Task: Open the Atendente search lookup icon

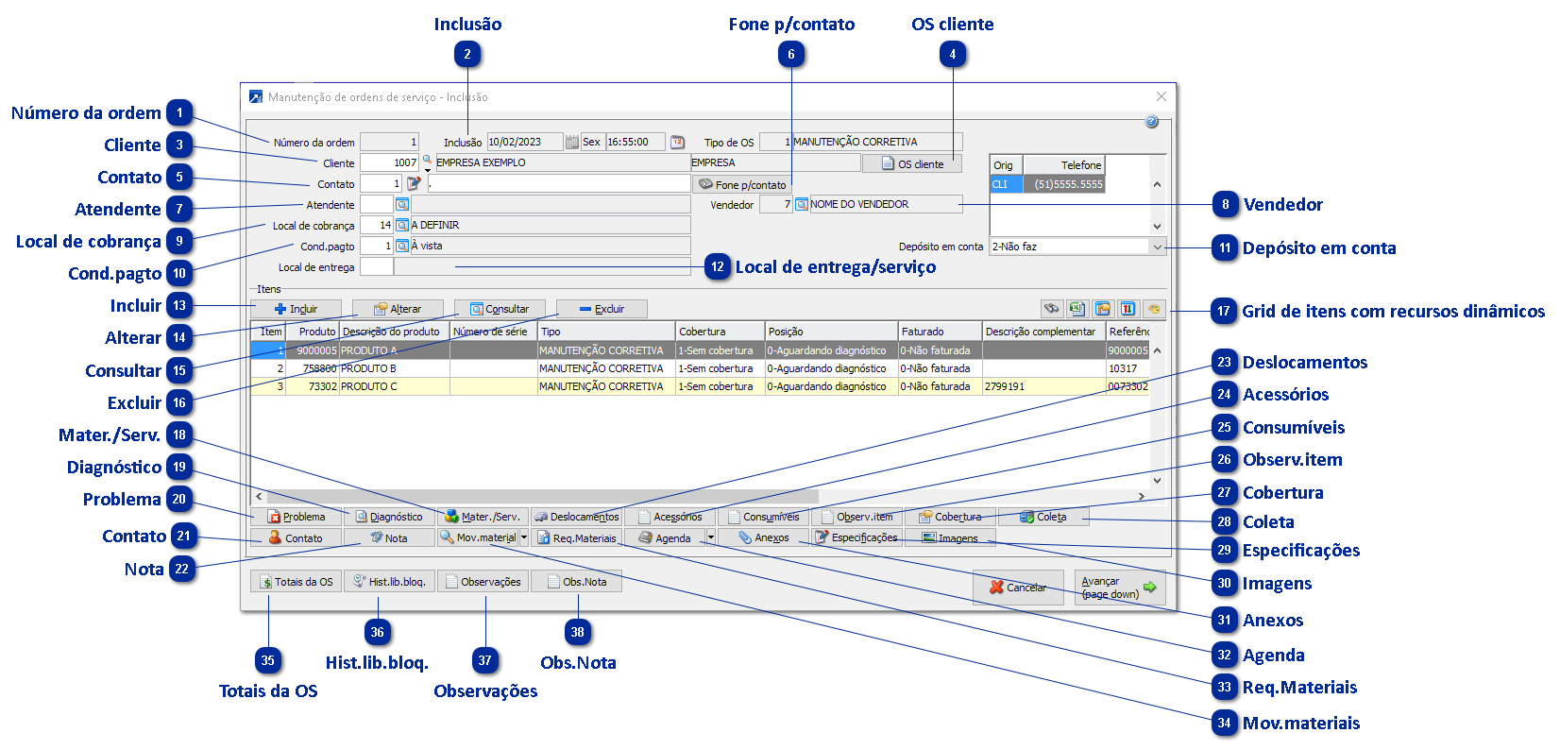Action: point(402,204)
